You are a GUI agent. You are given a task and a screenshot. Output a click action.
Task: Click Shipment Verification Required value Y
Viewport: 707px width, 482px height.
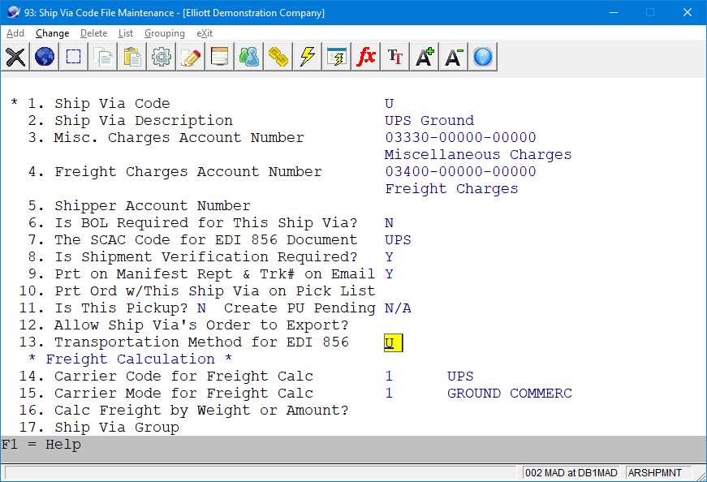(389, 257)
